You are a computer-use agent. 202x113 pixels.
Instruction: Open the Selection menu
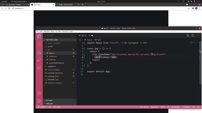pos(46,31)
